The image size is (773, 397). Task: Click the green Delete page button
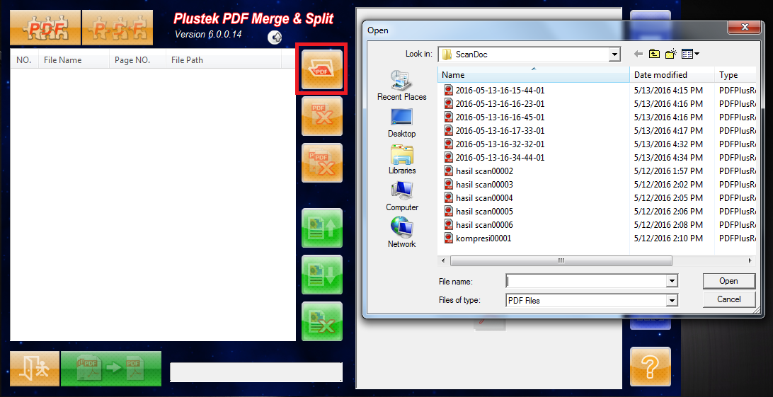pos(322,321)
